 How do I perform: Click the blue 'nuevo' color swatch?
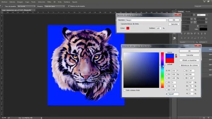170,56
